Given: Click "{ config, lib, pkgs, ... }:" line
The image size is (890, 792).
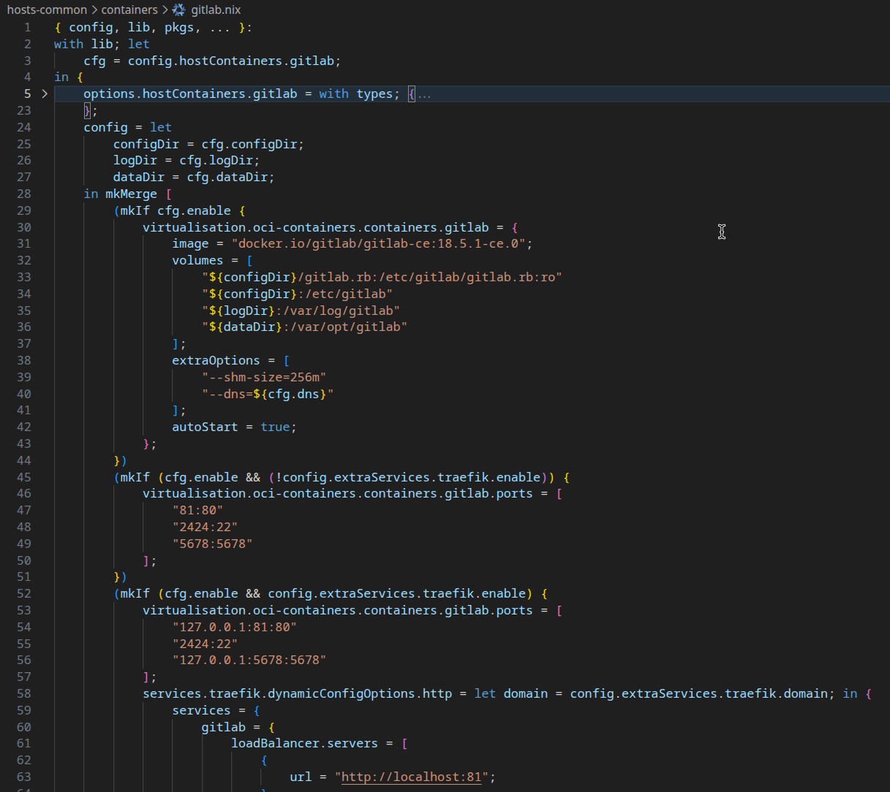Looking at the screenshot, I should coord(153,27).
